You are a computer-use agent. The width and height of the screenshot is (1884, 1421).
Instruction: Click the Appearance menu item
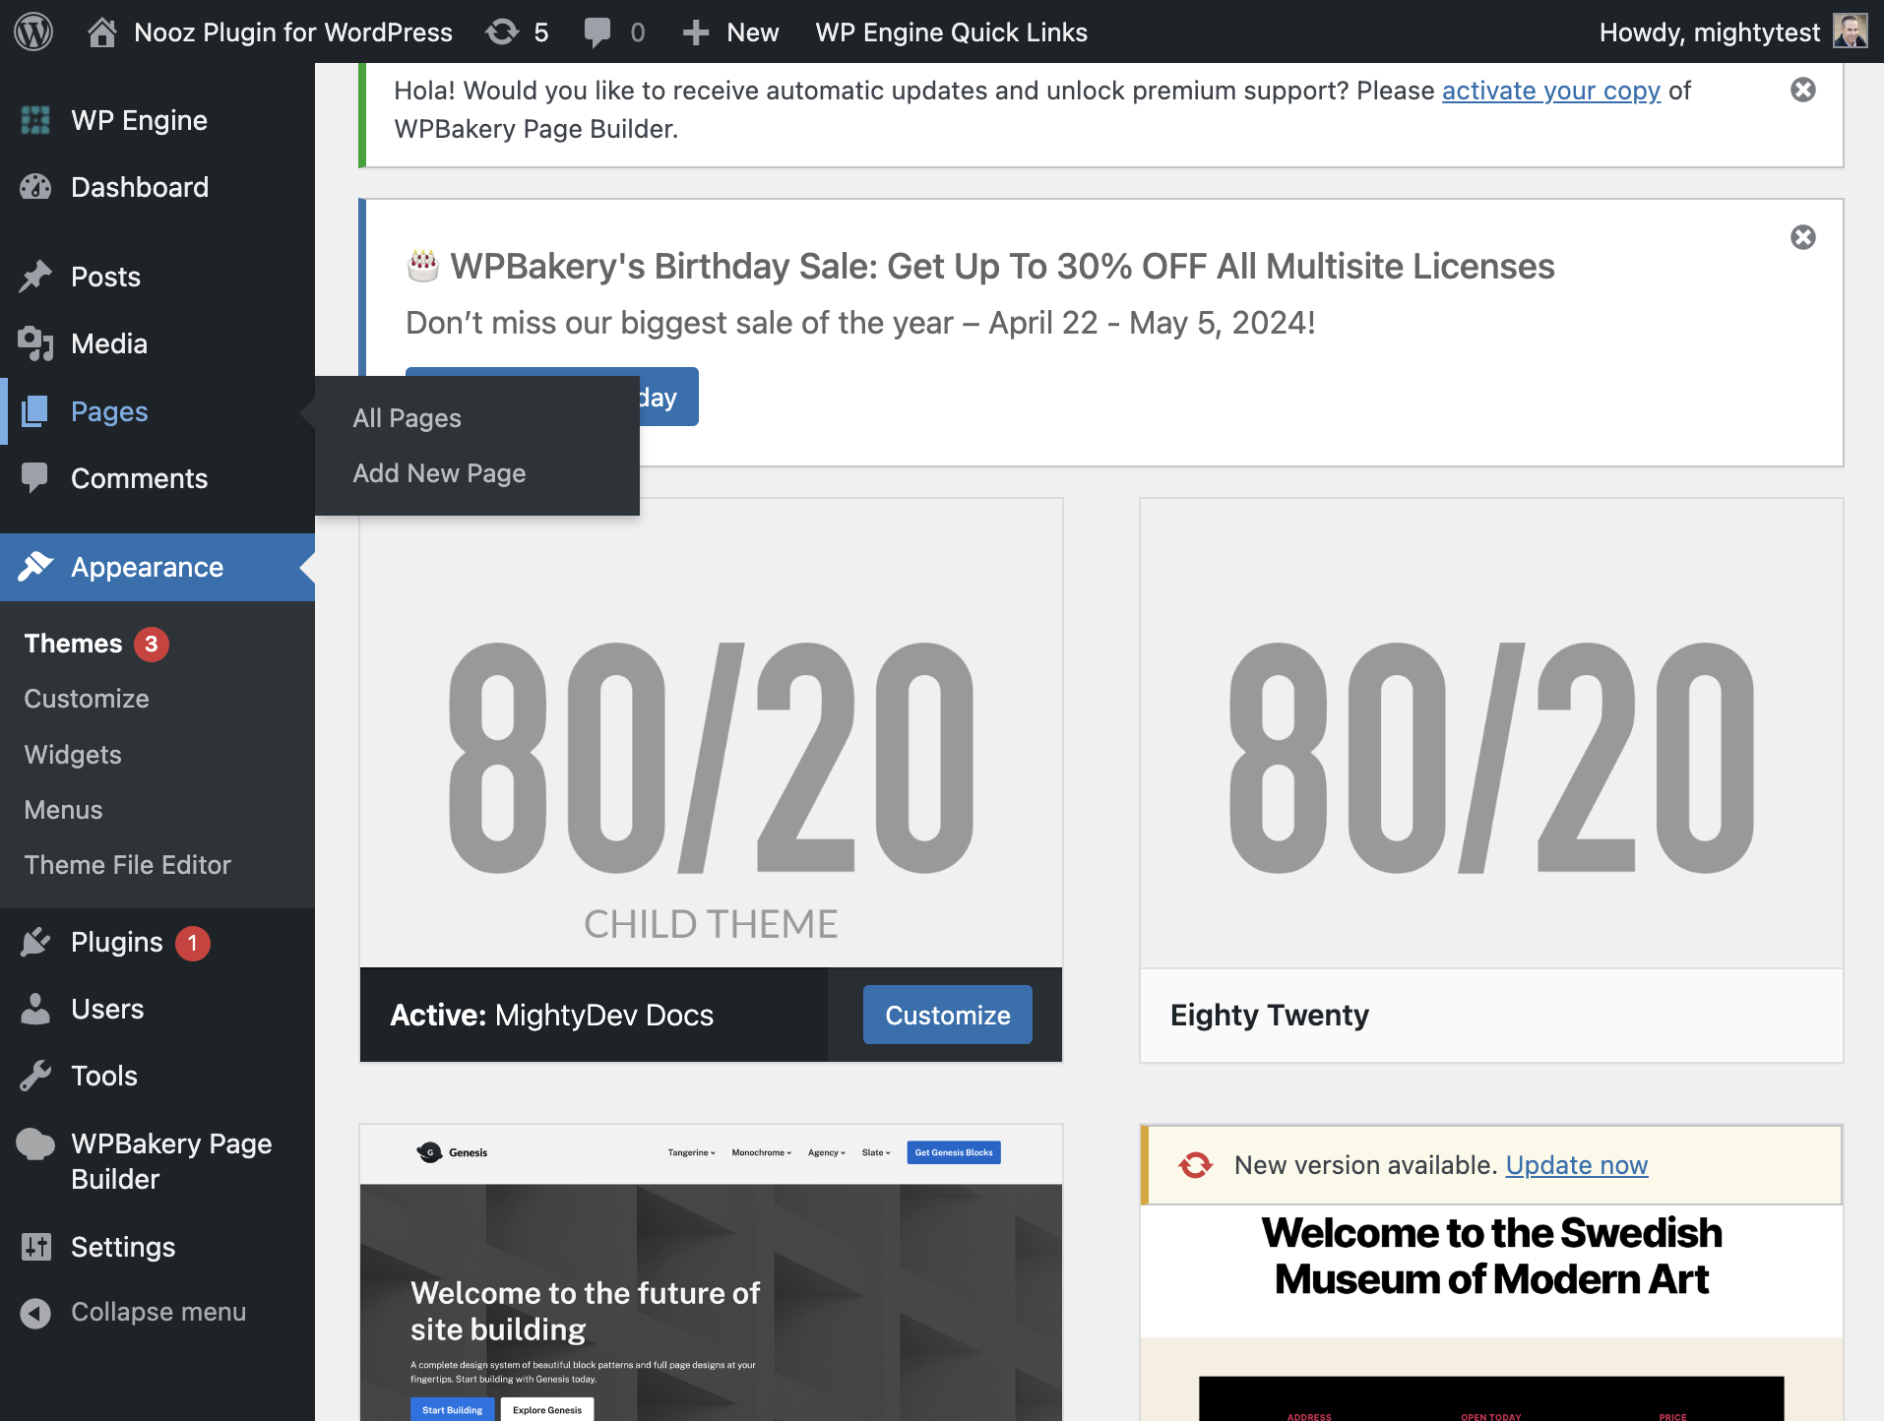point(157,567)
